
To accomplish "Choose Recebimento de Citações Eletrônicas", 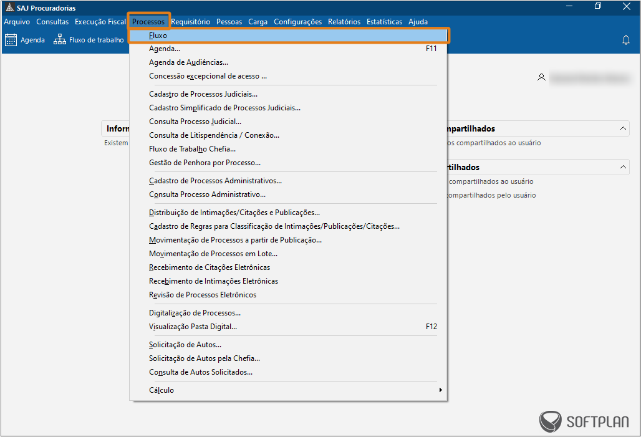I will (x=288, y=267).
